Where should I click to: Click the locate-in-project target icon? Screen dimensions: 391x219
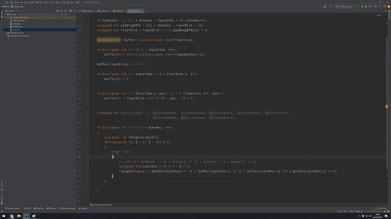click(x=57, y=11)
